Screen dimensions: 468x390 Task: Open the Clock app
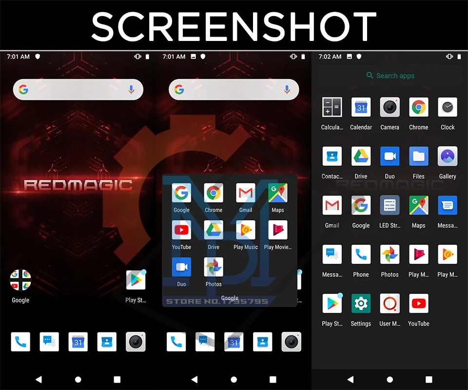pos(448,107)
